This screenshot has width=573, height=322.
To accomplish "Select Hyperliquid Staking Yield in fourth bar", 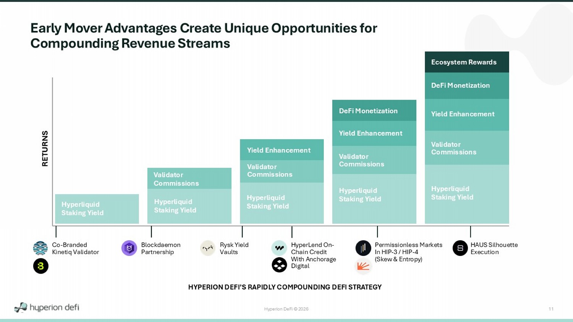I will point(374,199).
